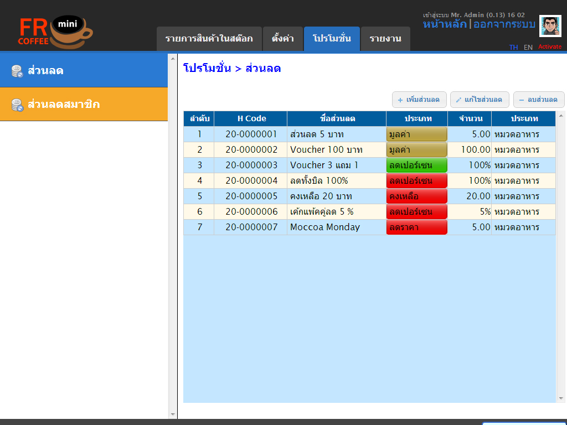
Task: Select the Moccoa Monday discount row
Action: [369, 227]
